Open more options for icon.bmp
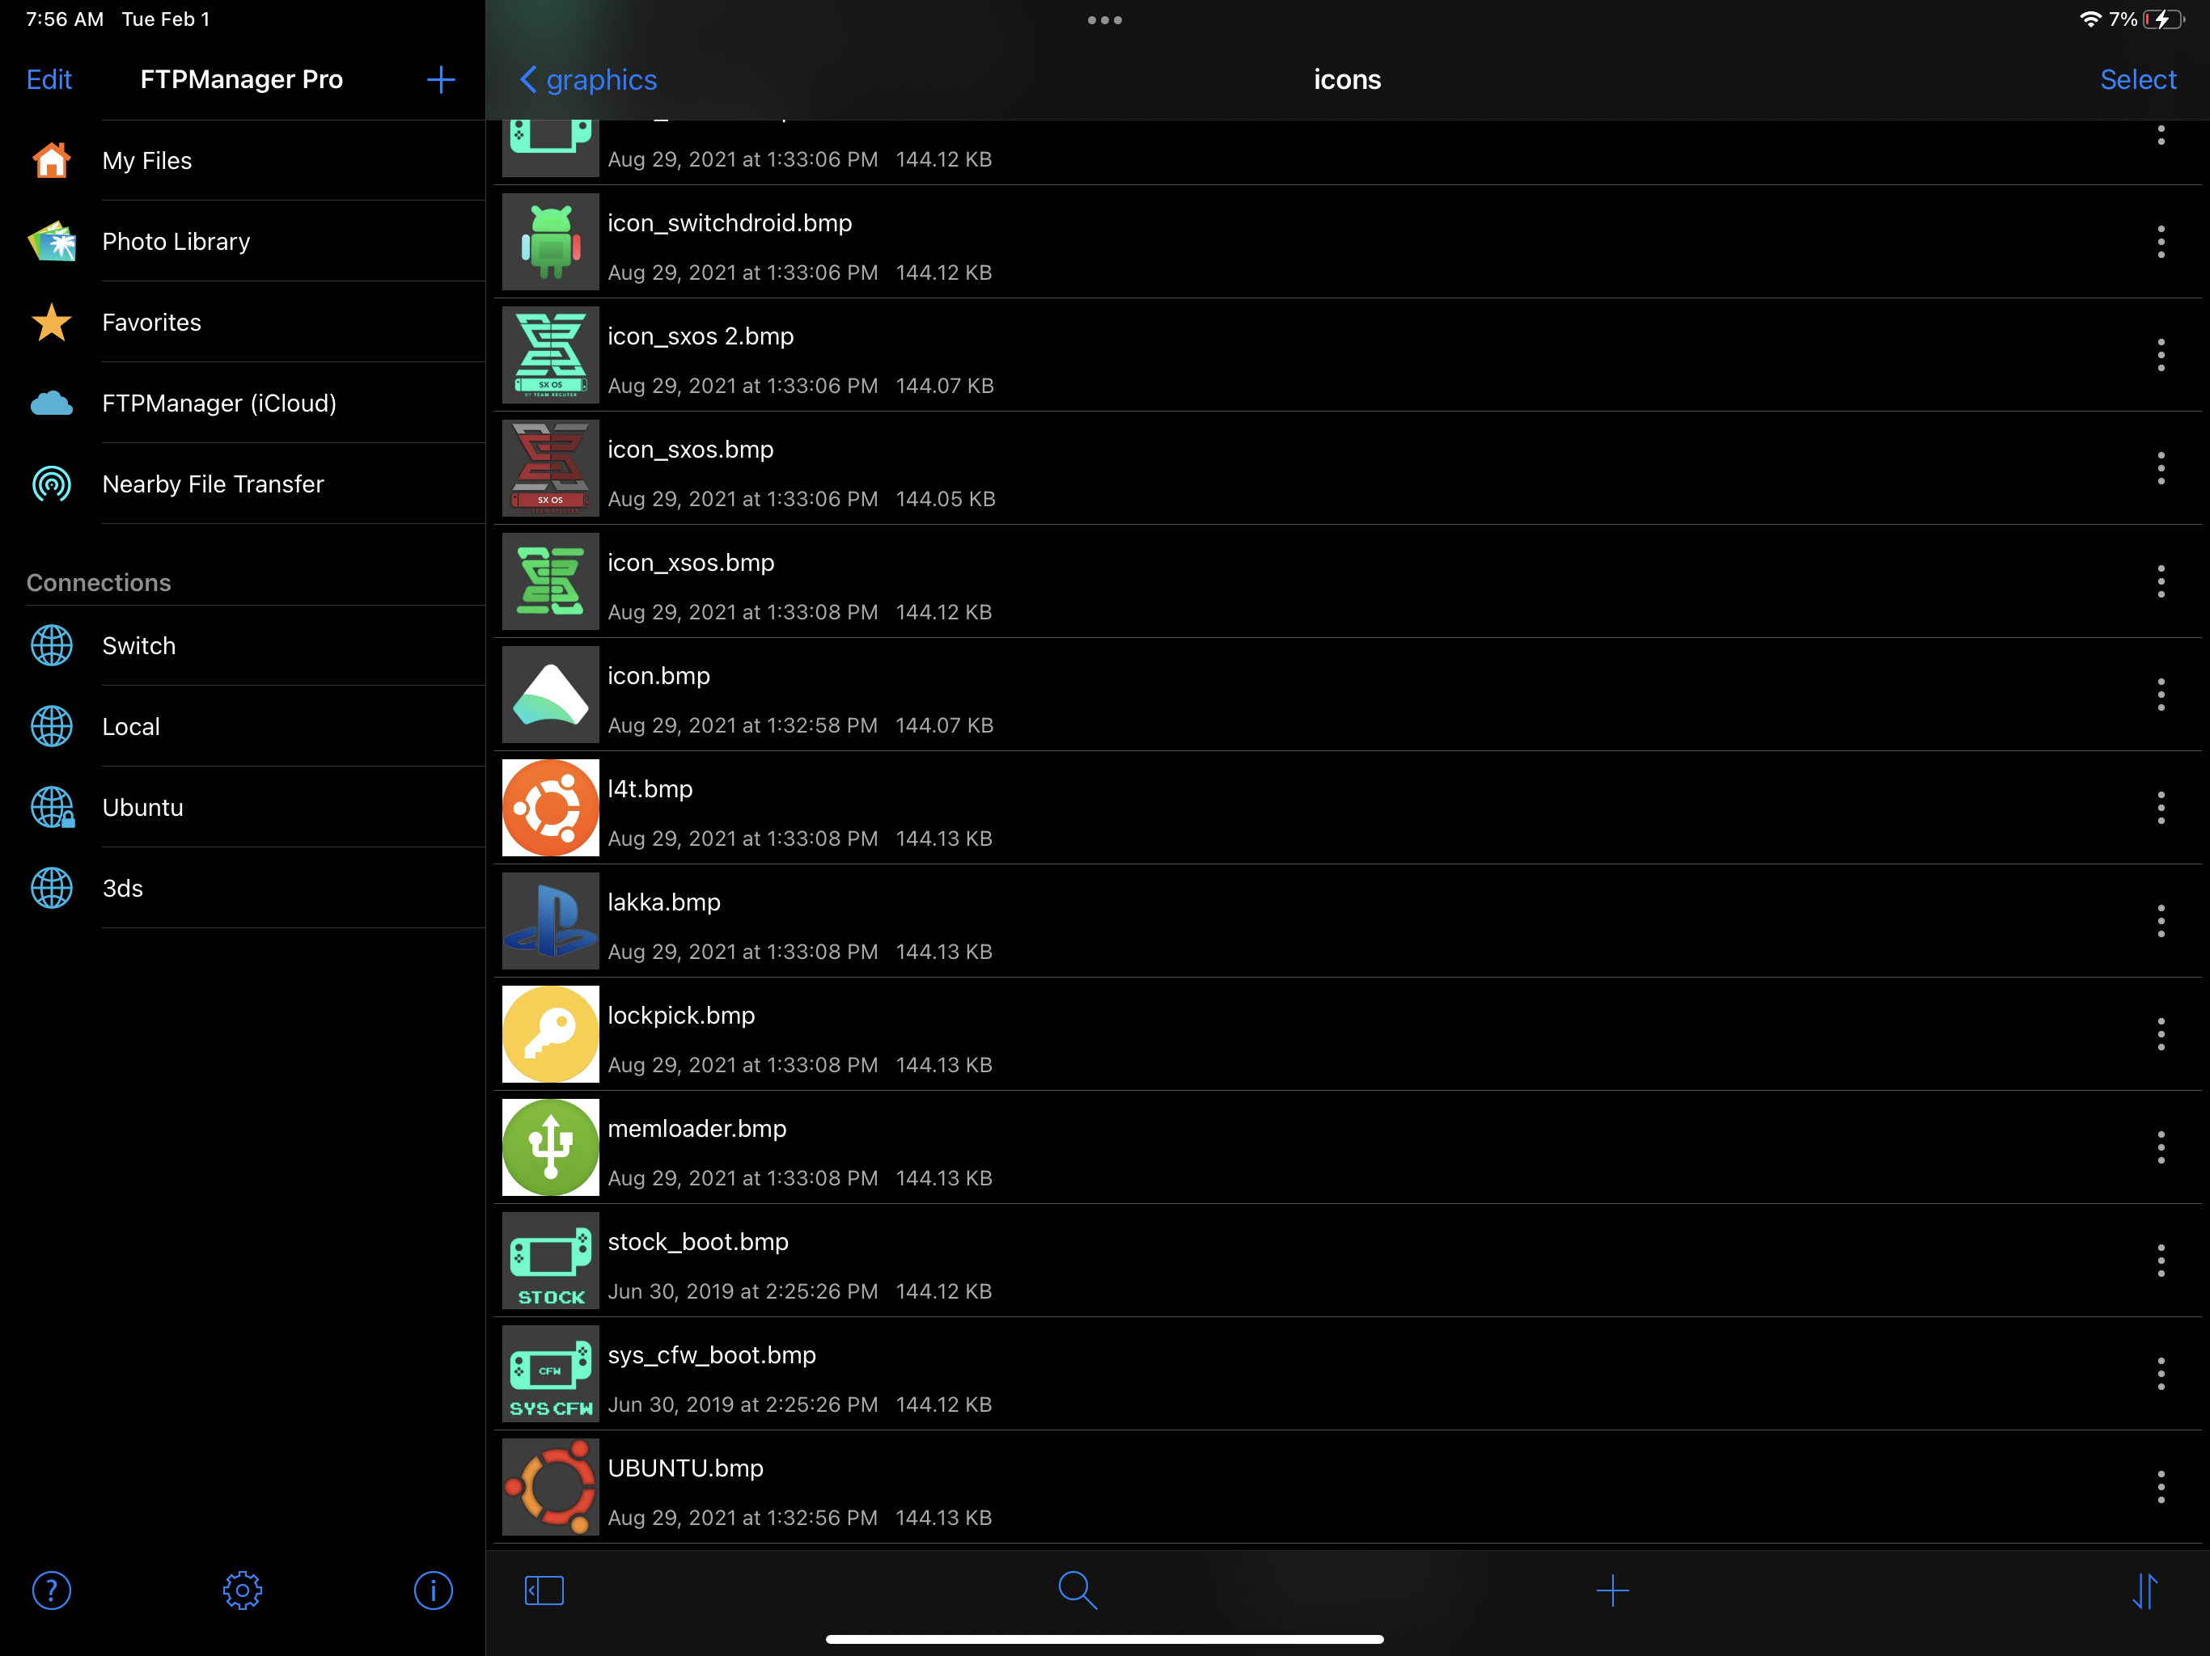Viewport: 2210px width, 1656px height. tap(2160, 694)
